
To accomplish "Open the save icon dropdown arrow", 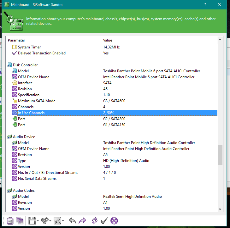I will [38, 221].
